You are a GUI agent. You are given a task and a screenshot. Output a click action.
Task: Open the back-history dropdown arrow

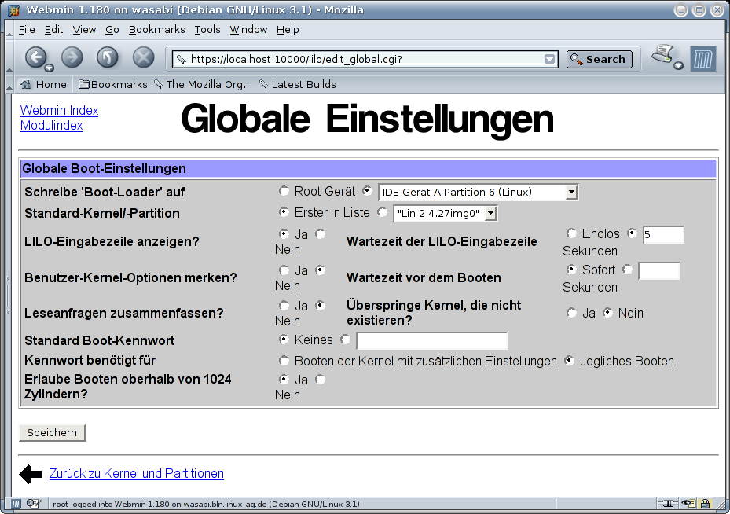point(49,68)
